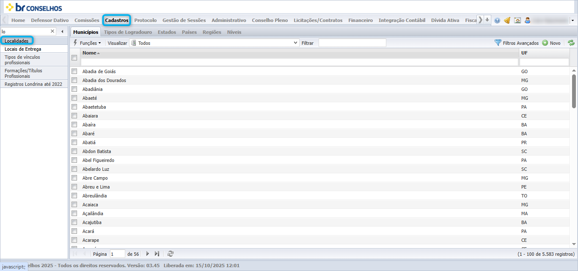This screenshot has height=271, width=578.
Task: Open the Filtros Avançados funnel icon
Action: (x=498, y=43)
